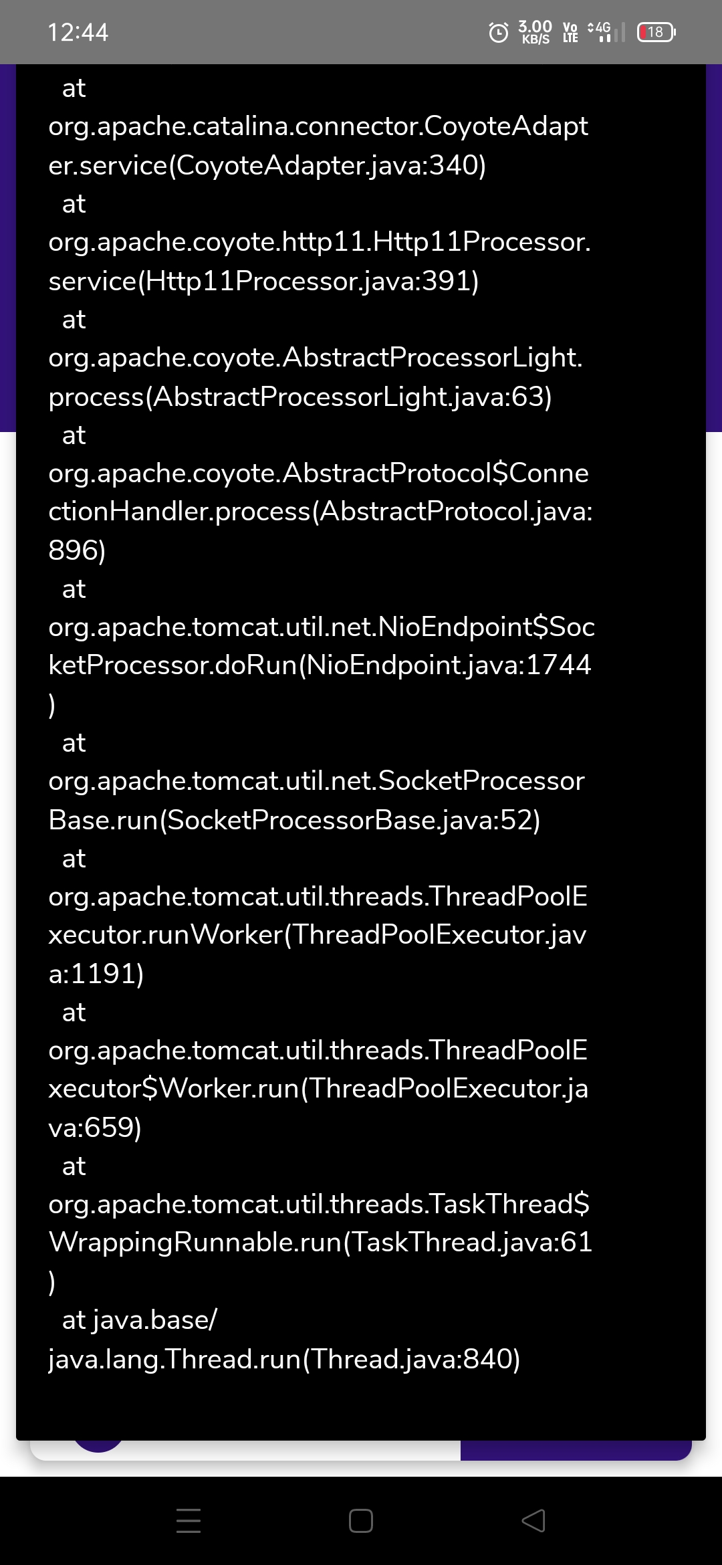
Task: Tap the purple button below the error dialog
Action: coord(575,1450)
